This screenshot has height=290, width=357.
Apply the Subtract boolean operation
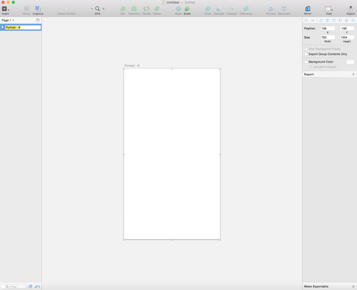219,9
